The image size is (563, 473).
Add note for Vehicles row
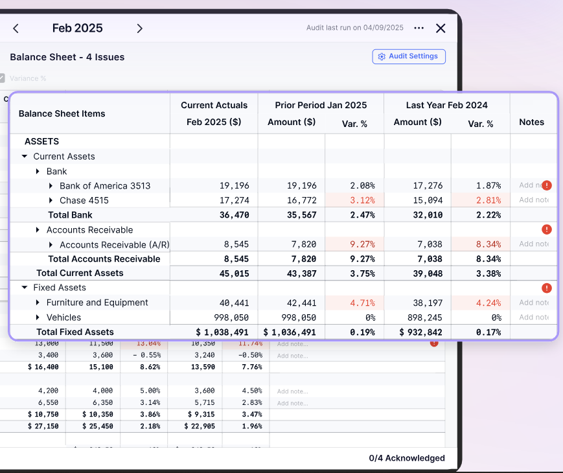click(533, 317)
